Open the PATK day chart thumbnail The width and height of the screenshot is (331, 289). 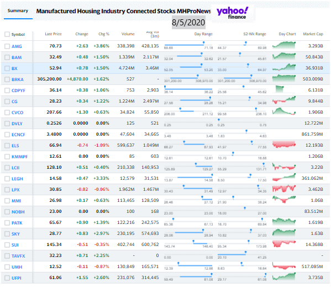[x=284, y=222]
